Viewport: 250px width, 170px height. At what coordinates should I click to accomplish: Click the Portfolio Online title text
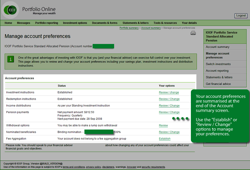click(x=39, y=9)
